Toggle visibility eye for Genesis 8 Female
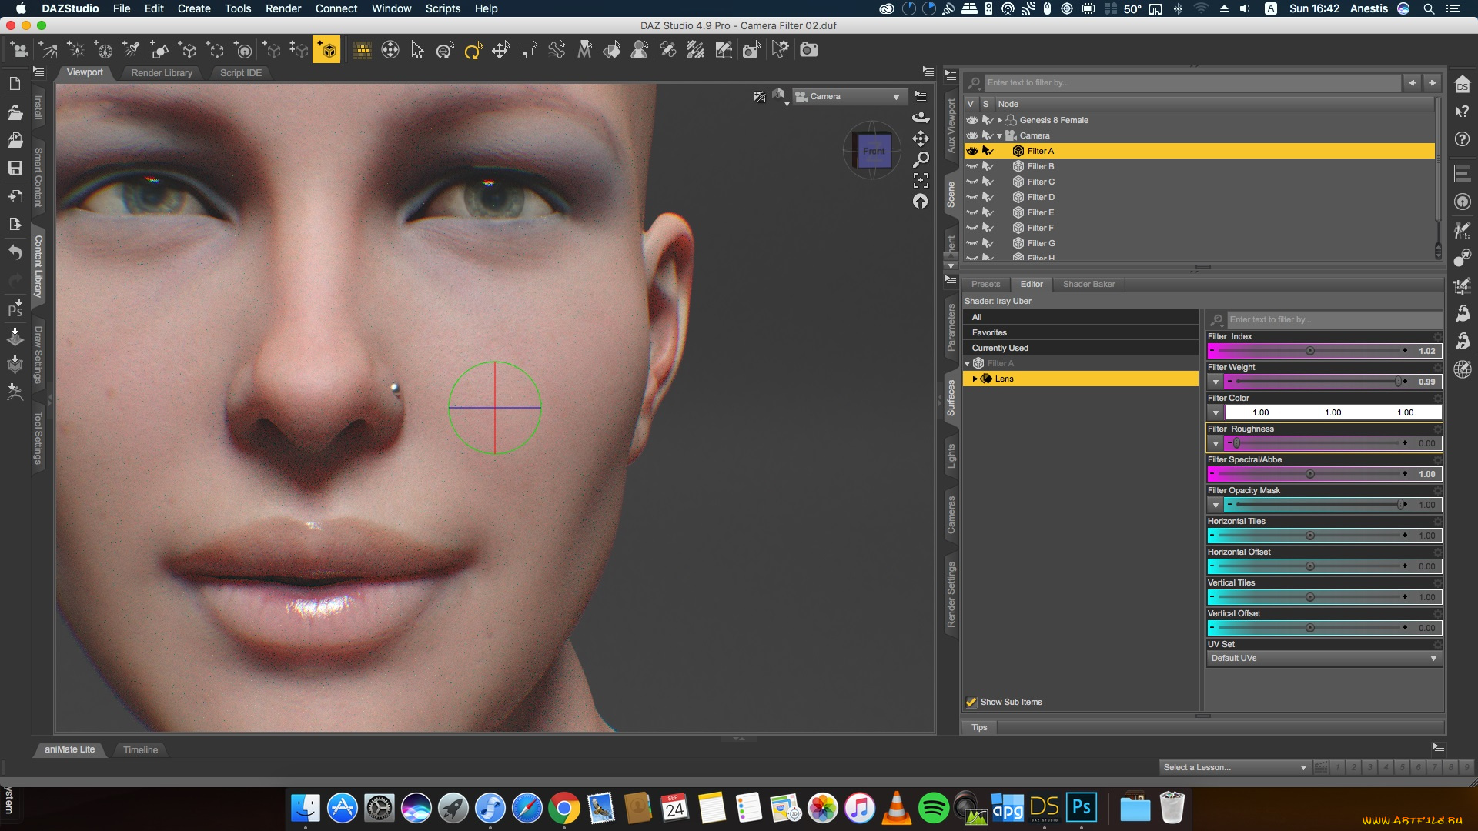Screen dimensions: 1478x831 (972, 120)
